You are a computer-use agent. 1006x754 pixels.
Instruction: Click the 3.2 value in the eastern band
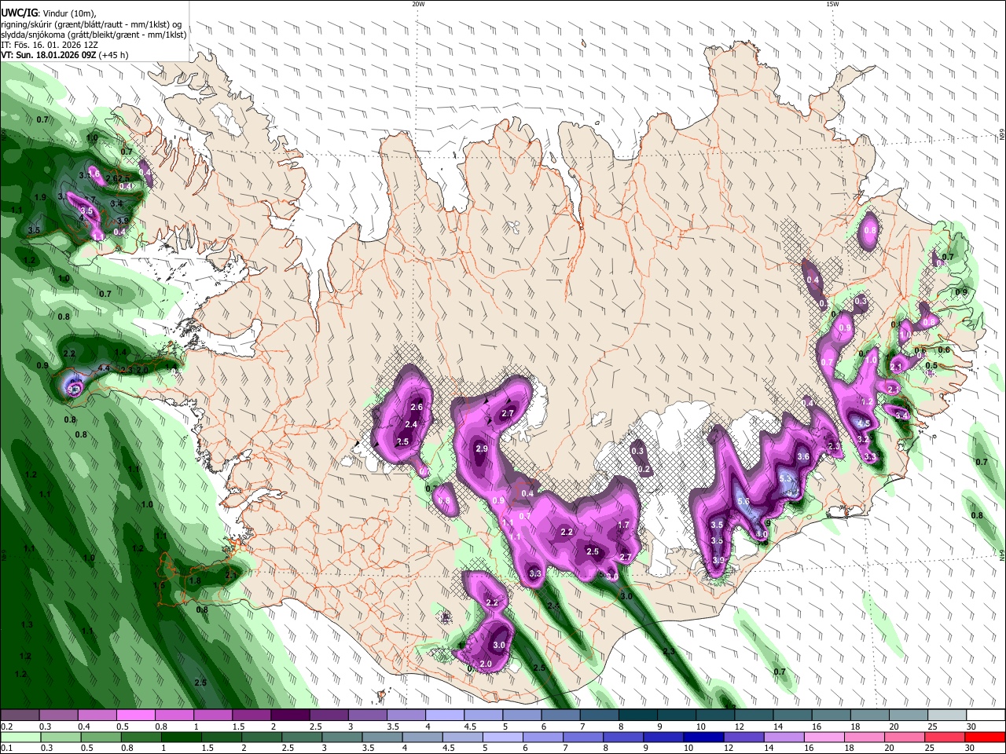pyautogui.click(x=863, y=439)
